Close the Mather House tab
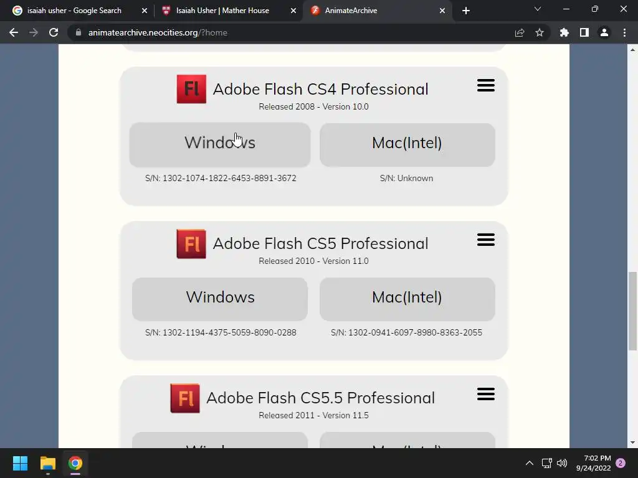The width and height of the screenshot is (638, 478). coord(293,11)
